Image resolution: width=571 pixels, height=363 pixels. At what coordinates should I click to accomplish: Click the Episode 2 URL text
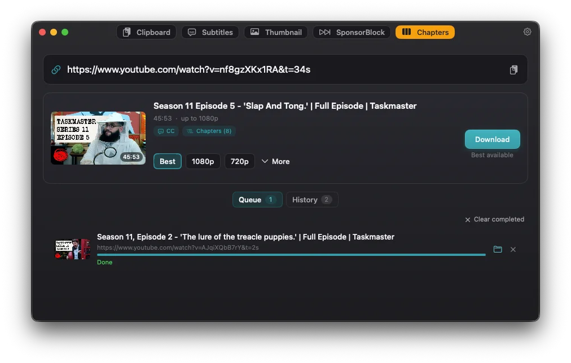[x=178, y=247]
